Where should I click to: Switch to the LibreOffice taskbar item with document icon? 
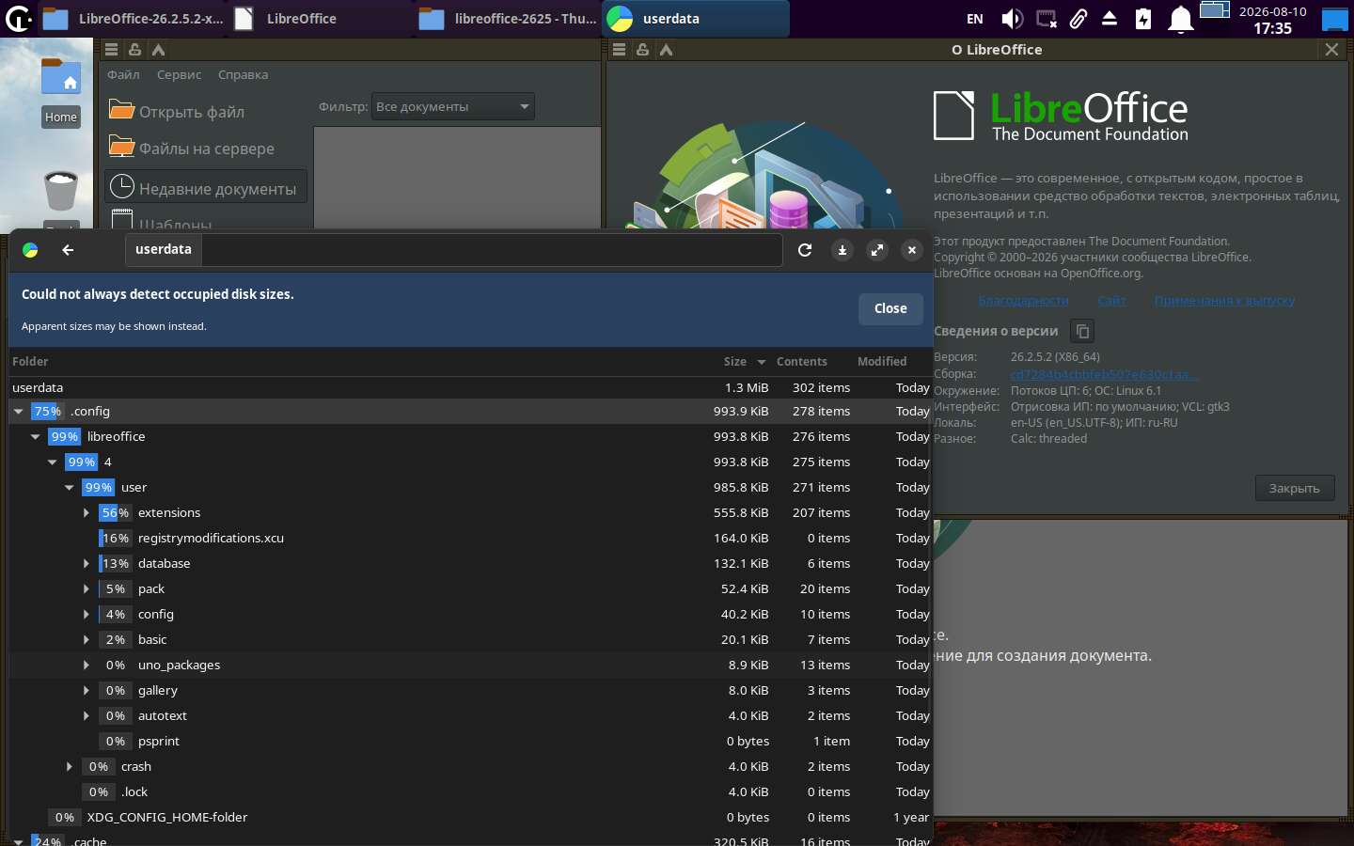click(321, 19)
